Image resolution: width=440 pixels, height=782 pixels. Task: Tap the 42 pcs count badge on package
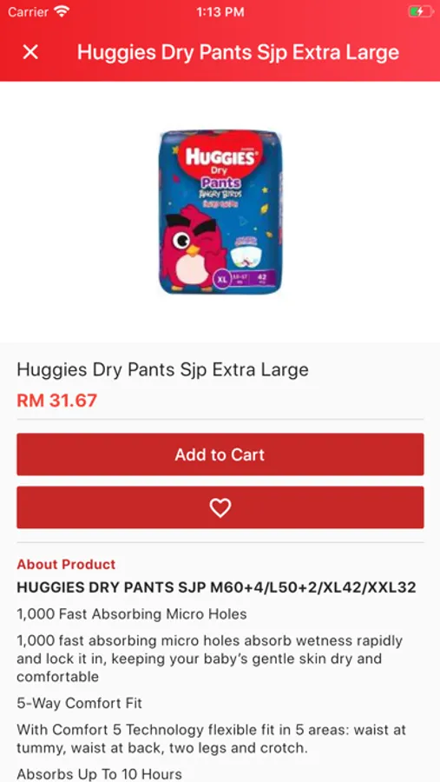(x=262, y=280)
